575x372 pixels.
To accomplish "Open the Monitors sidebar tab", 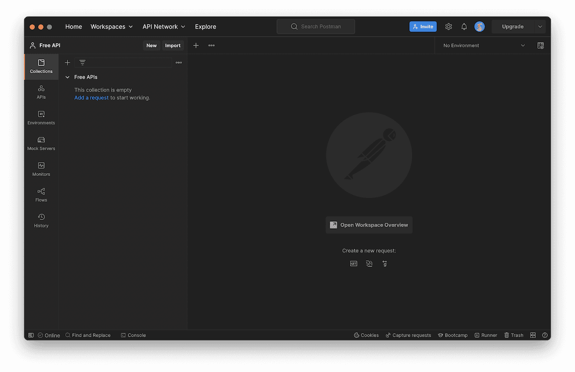I will pos(41,170).
